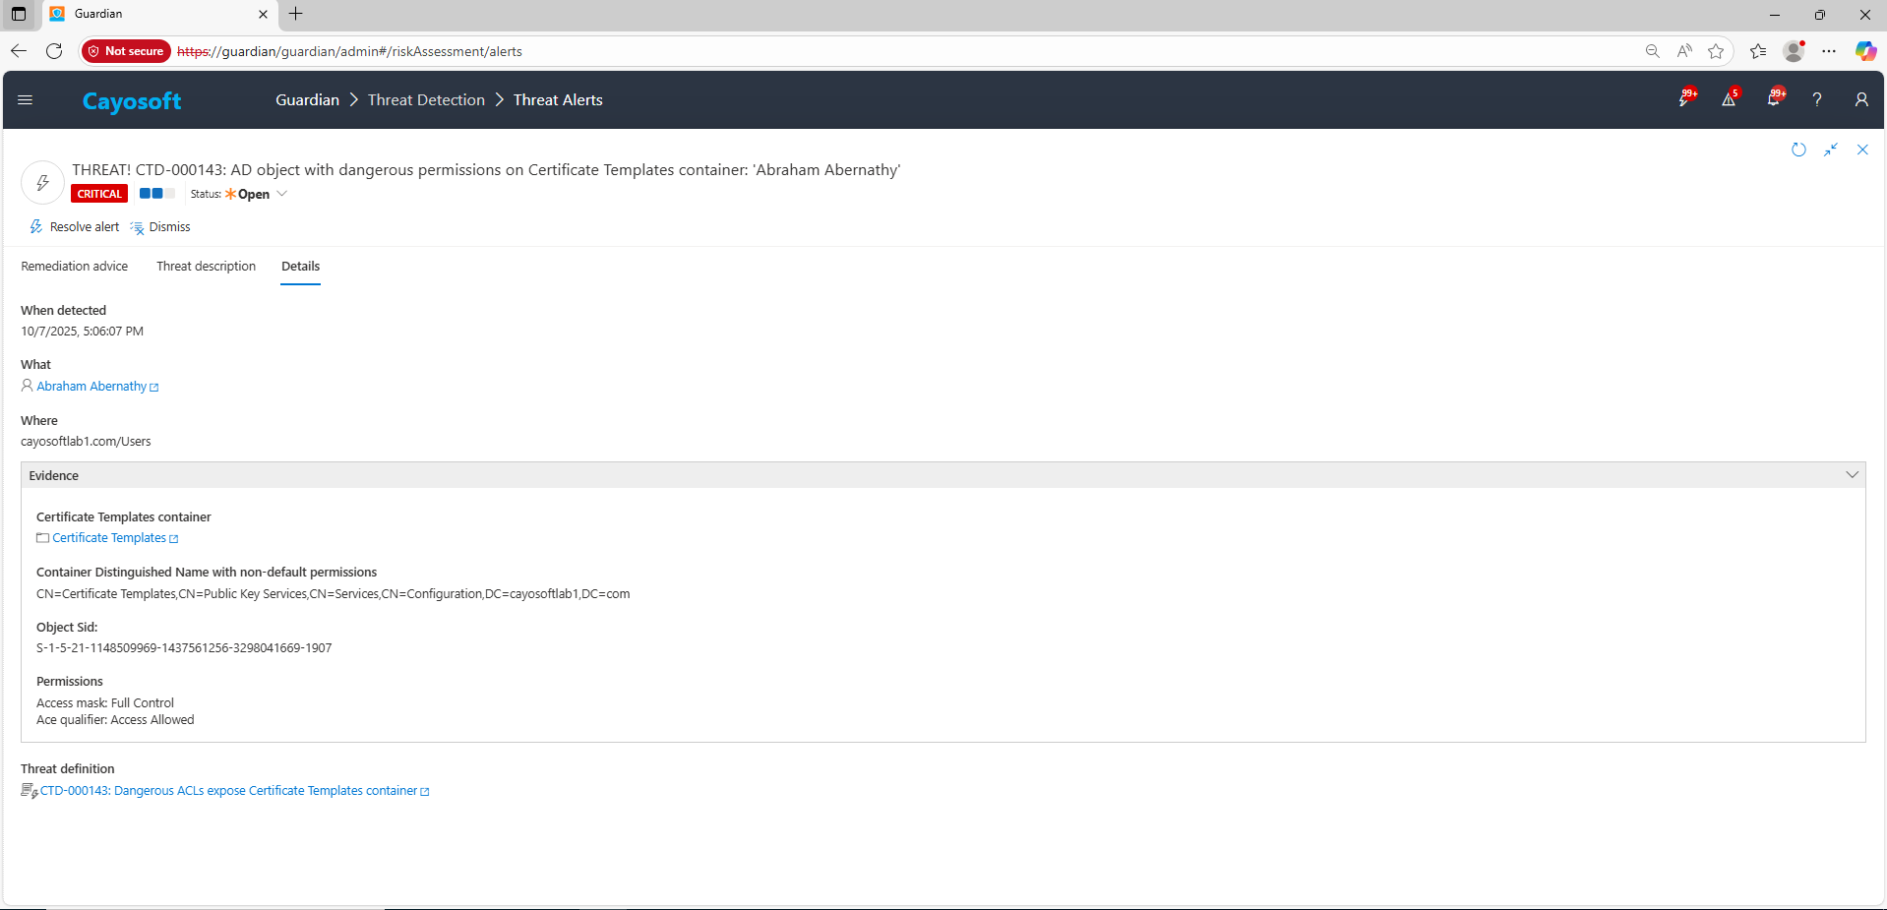
Task: Click the Resolve alert button
Action: [x=75, y=227]
